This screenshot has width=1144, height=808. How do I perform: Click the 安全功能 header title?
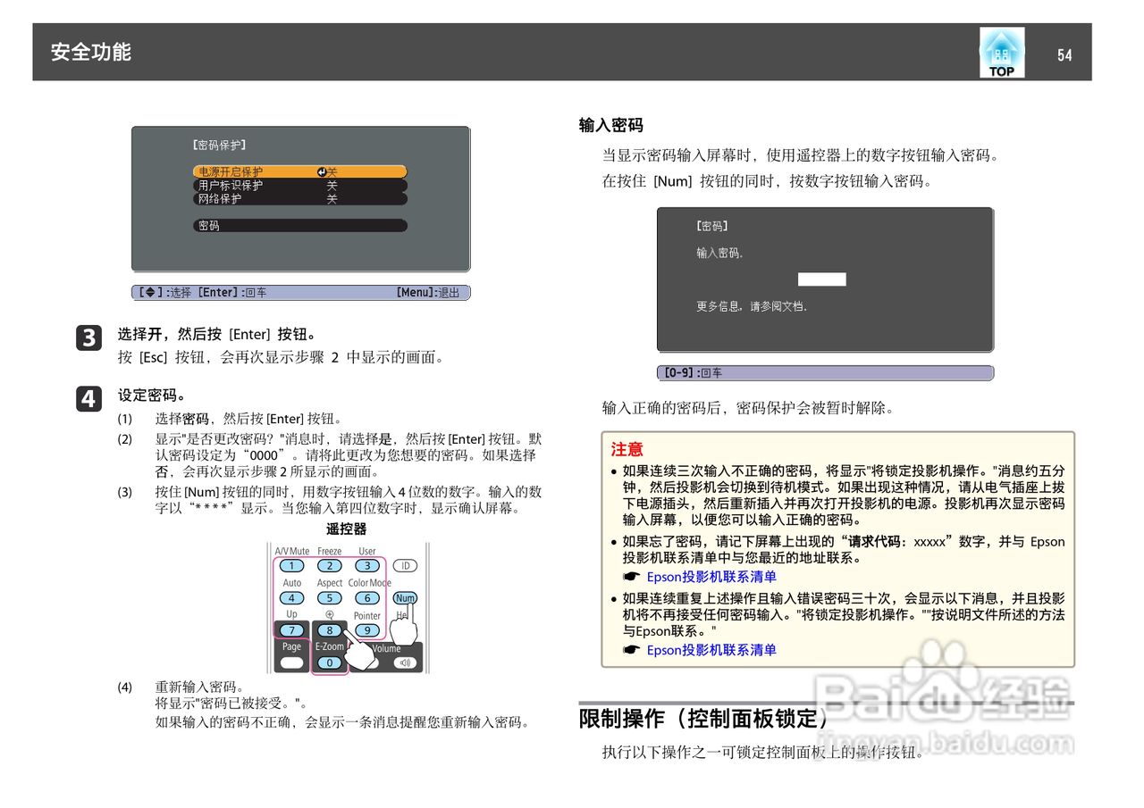pos(91,53)
